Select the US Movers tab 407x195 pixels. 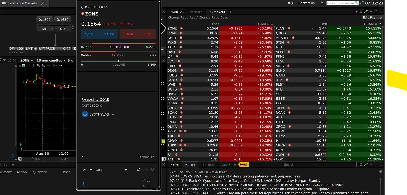(x=216, y=12)
